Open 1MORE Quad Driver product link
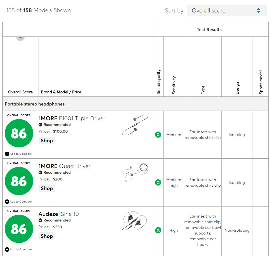The image size is (271, 256). pyautogui.click(x=64, y=166)
